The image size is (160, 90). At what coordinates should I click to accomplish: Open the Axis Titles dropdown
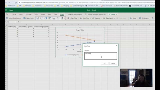pos(85,18)
